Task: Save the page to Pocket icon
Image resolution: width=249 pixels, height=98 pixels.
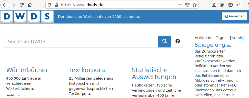Action: (x=187, y=5)
